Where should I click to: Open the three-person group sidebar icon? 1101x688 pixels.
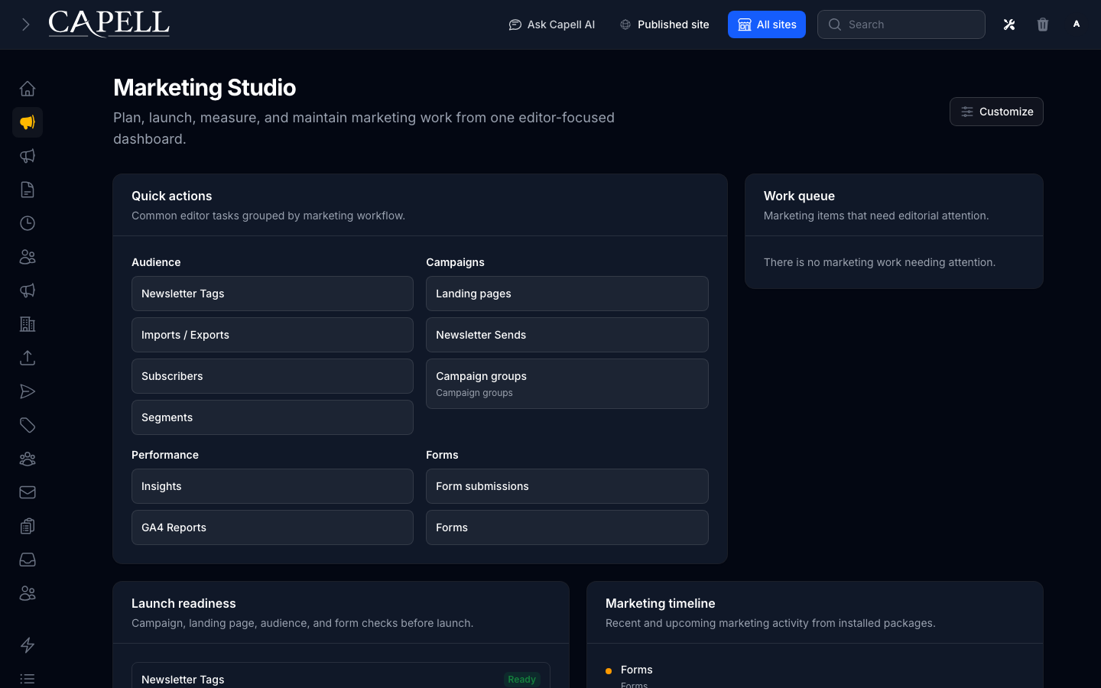coord(28,459)
